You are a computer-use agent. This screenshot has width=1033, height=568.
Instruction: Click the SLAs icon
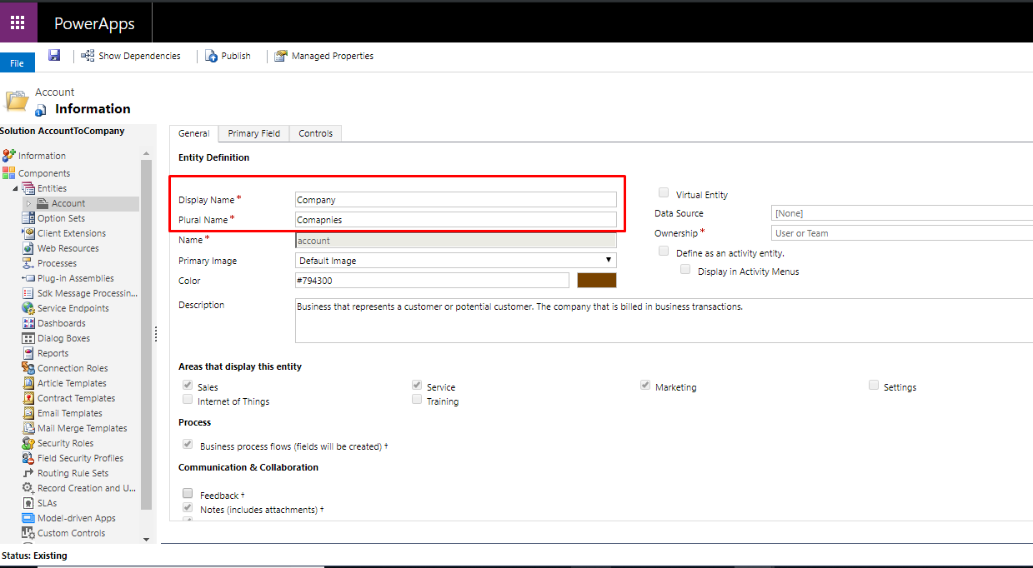tap(28, 503)
